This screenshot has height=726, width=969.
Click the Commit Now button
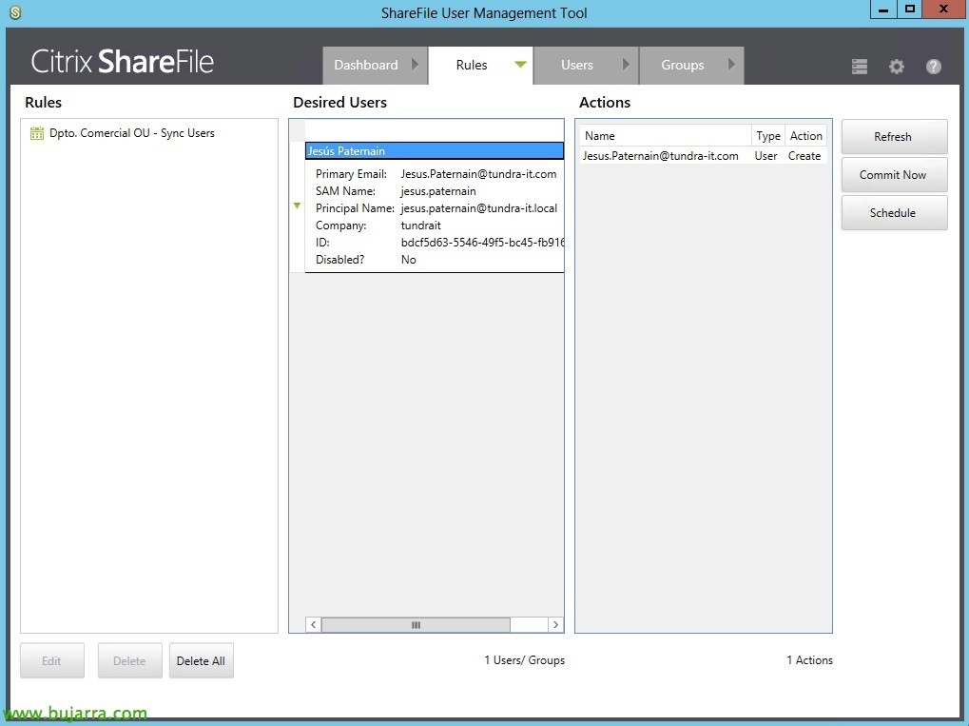pyautogui.click(x=893, y=175)
